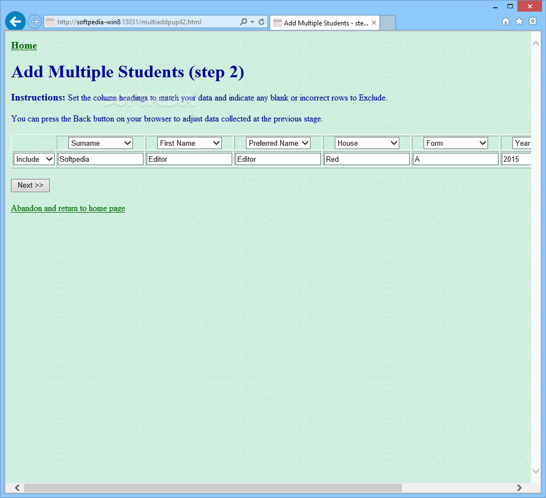Open address bar autocomplete dropdown arrow
The height and width of the screenshot is (498, 546).
click(x=252, y=22)
